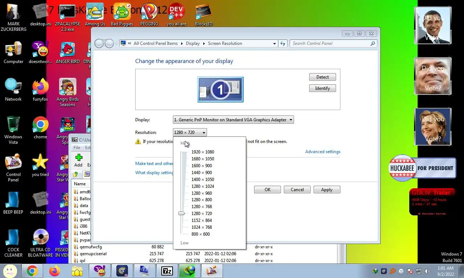The width and height of the screenshot is (464, 278).
Task: Click 'All Control Panel Items' breadcrumb
Action: click(x=156, y=43)
